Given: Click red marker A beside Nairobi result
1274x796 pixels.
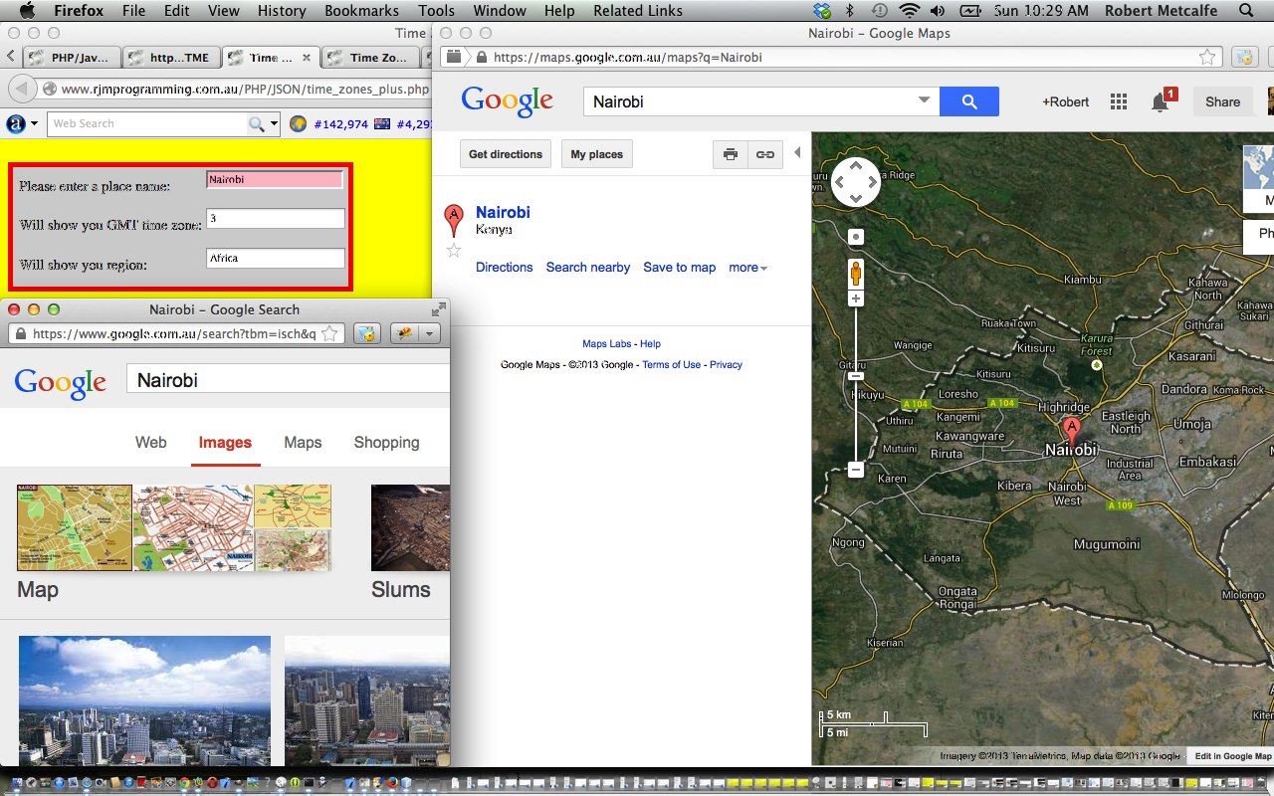Looking at the screenshot, I should click(454, 219).
